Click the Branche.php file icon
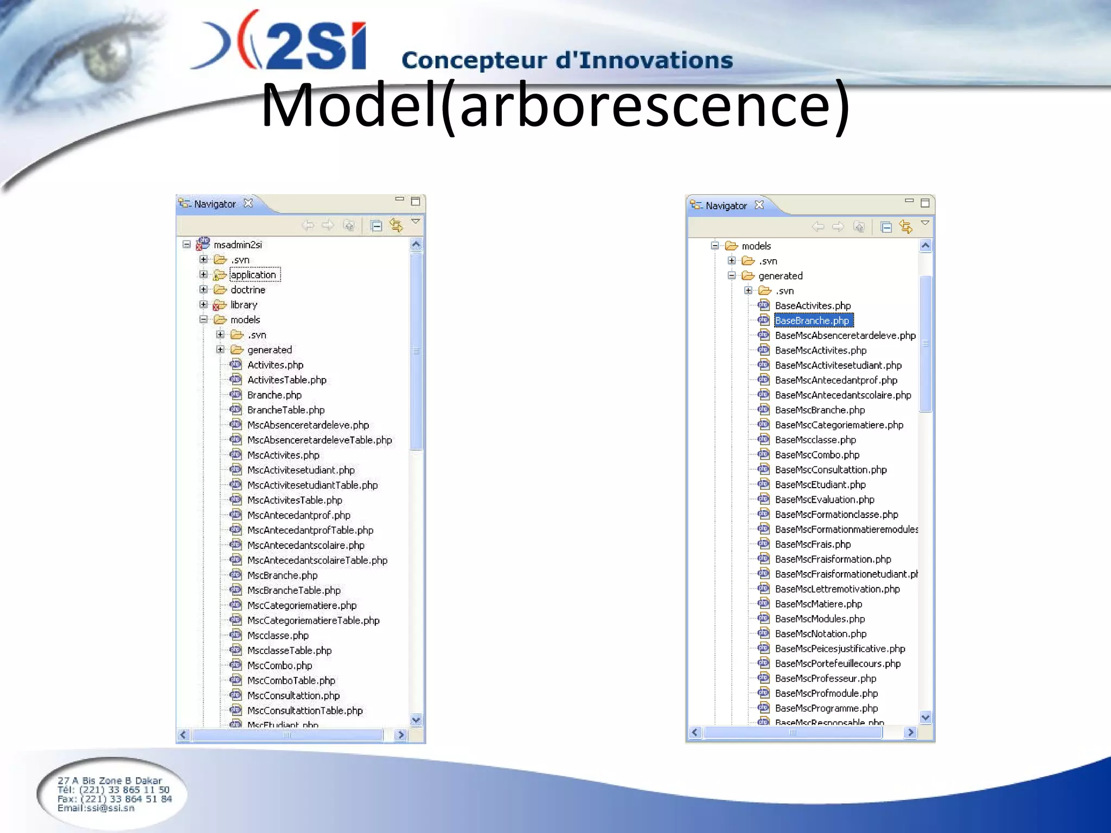The height and width of the screenshot is (833, 1111). [236, 394]
